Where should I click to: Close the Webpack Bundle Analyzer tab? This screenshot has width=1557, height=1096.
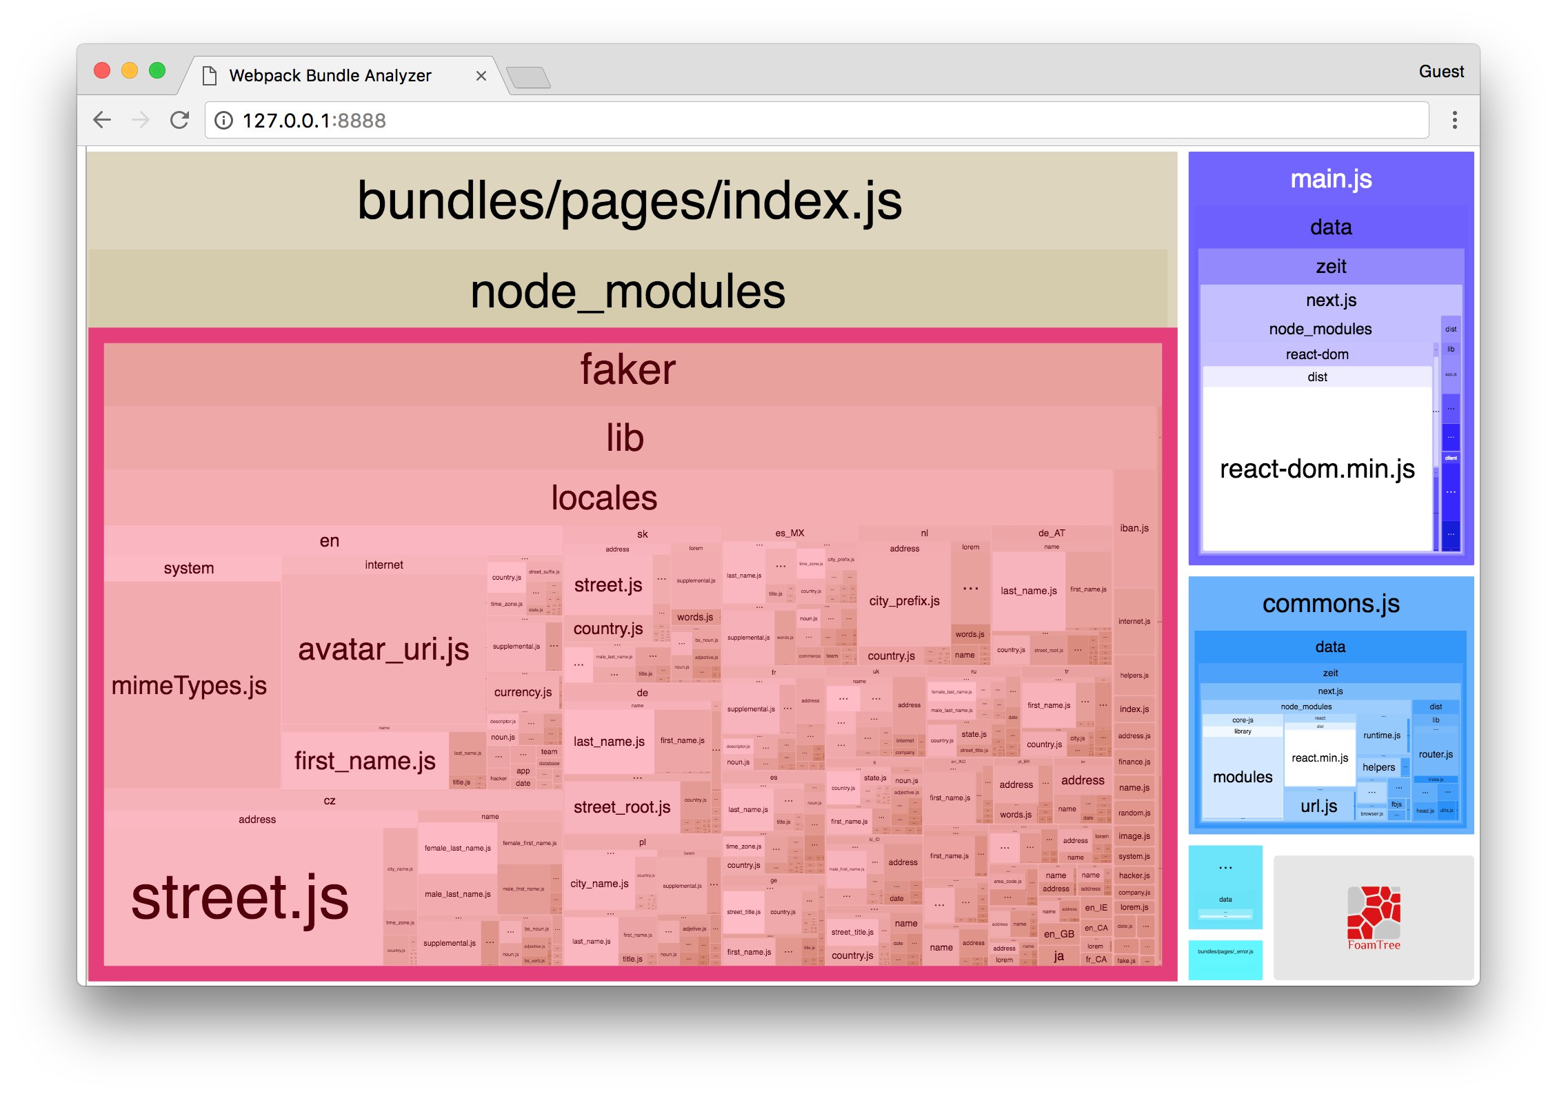coord(481,76)
